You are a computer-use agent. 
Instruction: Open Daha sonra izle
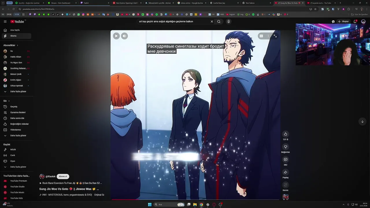point(16,118)
